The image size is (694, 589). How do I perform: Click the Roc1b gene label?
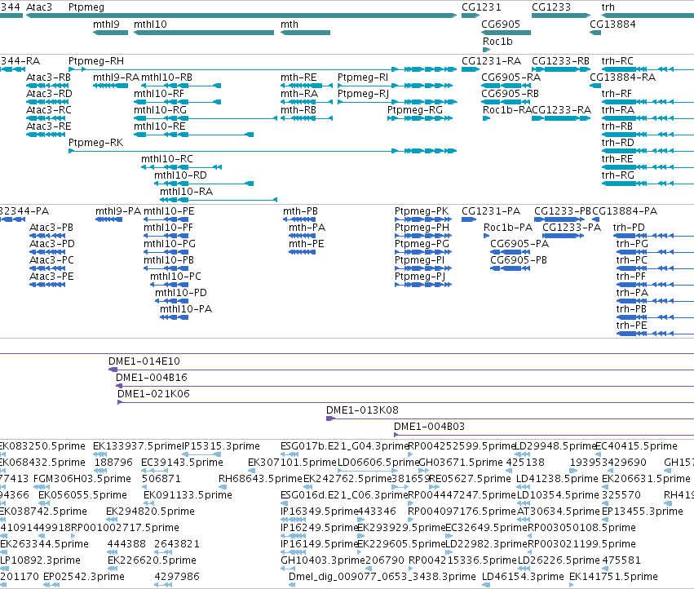497,41
